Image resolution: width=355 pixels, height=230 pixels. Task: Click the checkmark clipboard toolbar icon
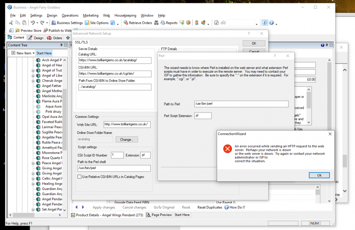pyautogui.click(x=216, y=23)
